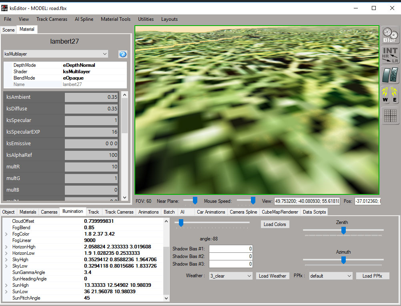Expand the SkyHigh property

click(x=6, y=260)
